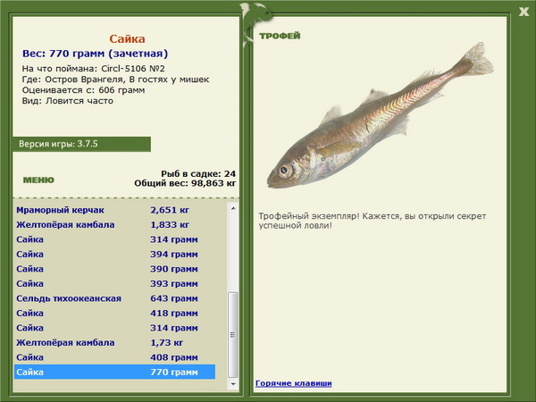Image resolution: width=536 pixels, height=402 pixels.
Task: Open the МЕНЮ button
Action: pyautogui.click(x=38, y=180)
